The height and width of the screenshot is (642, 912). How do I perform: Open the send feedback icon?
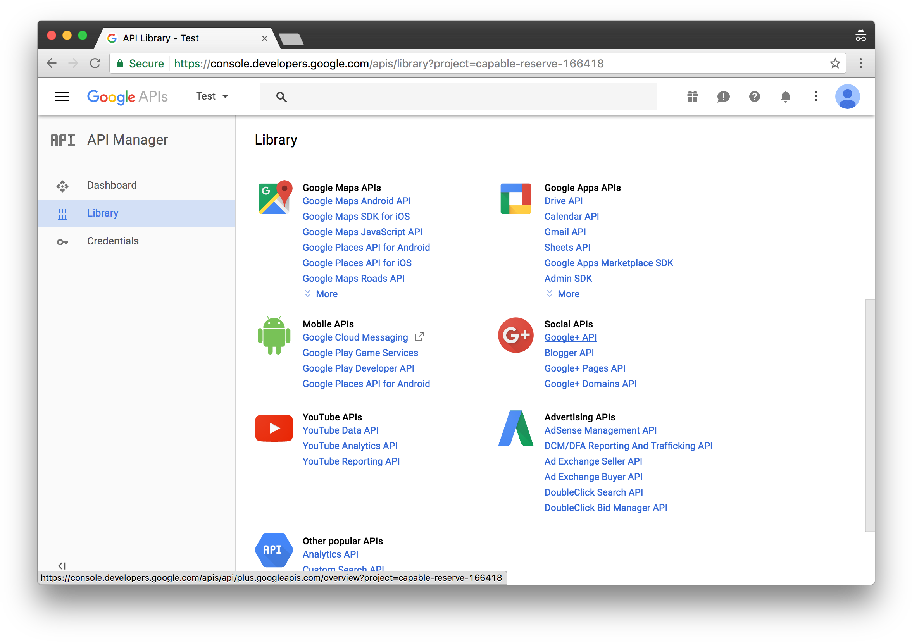click(723, 96)
